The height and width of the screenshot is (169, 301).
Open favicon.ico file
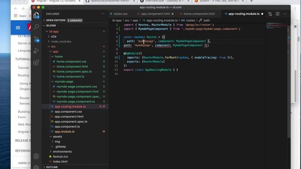click(x=60, y=156)
